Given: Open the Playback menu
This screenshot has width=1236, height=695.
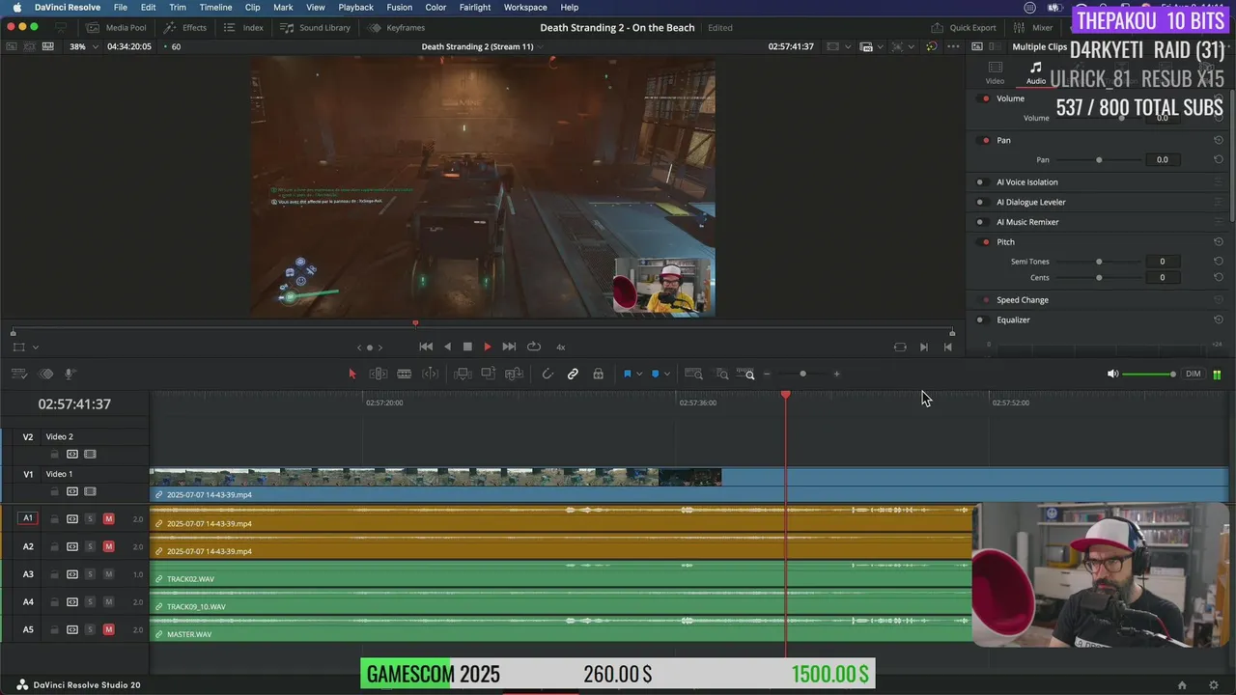Looking at the screenshot, I should (x=355, y=7).
